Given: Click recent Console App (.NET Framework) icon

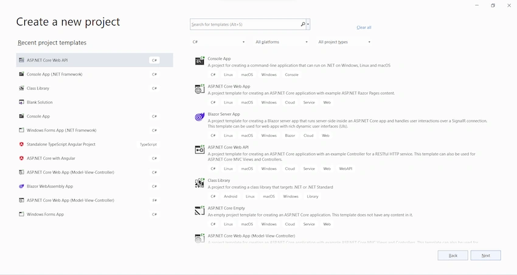Looking at the screenshot, I should [x=21, y=74].
